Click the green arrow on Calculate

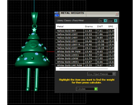point(96,89)
